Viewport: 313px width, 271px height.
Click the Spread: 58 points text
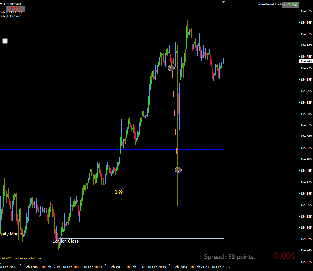click(230, 257)
